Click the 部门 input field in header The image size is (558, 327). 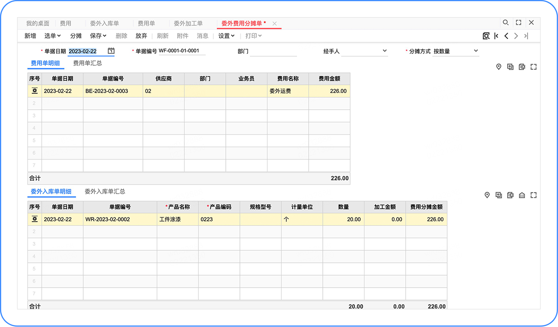pos(273,51)
